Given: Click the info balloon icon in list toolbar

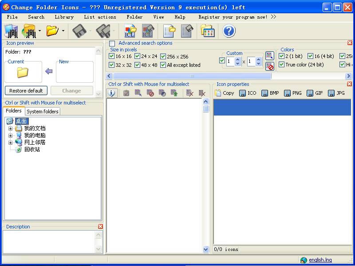Looking at the screenshot, I should tap(112, 93).
